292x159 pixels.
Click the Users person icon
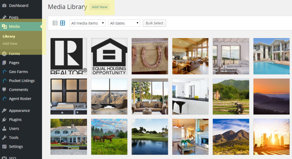[4, 128]
